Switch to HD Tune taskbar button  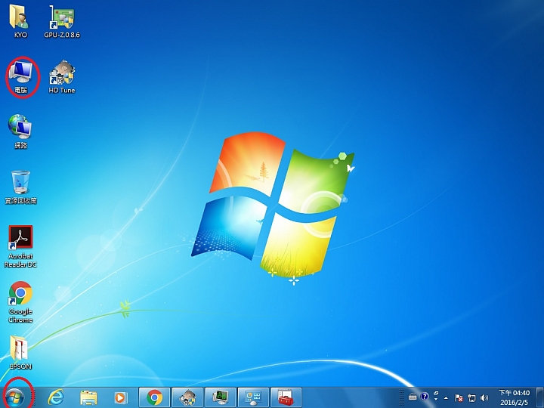click(x=187, y=397)
